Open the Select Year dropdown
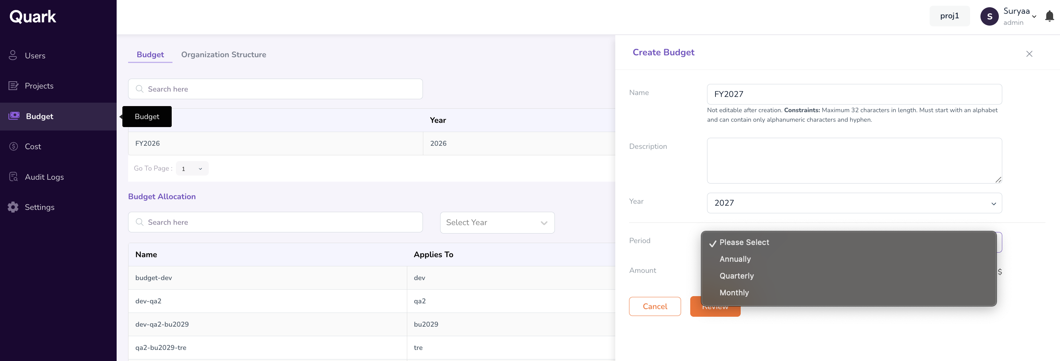Screen dimensions: 1060x361 click(497, 222)
